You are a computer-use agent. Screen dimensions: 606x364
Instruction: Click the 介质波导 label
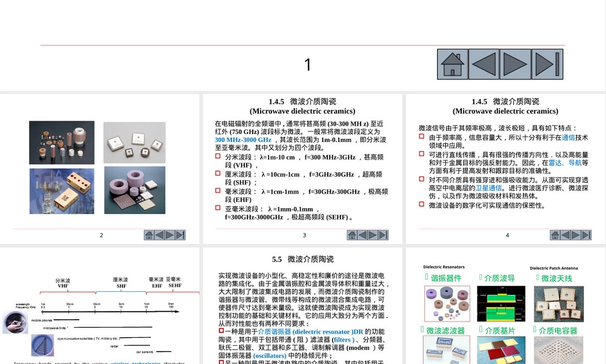point(500,278)
